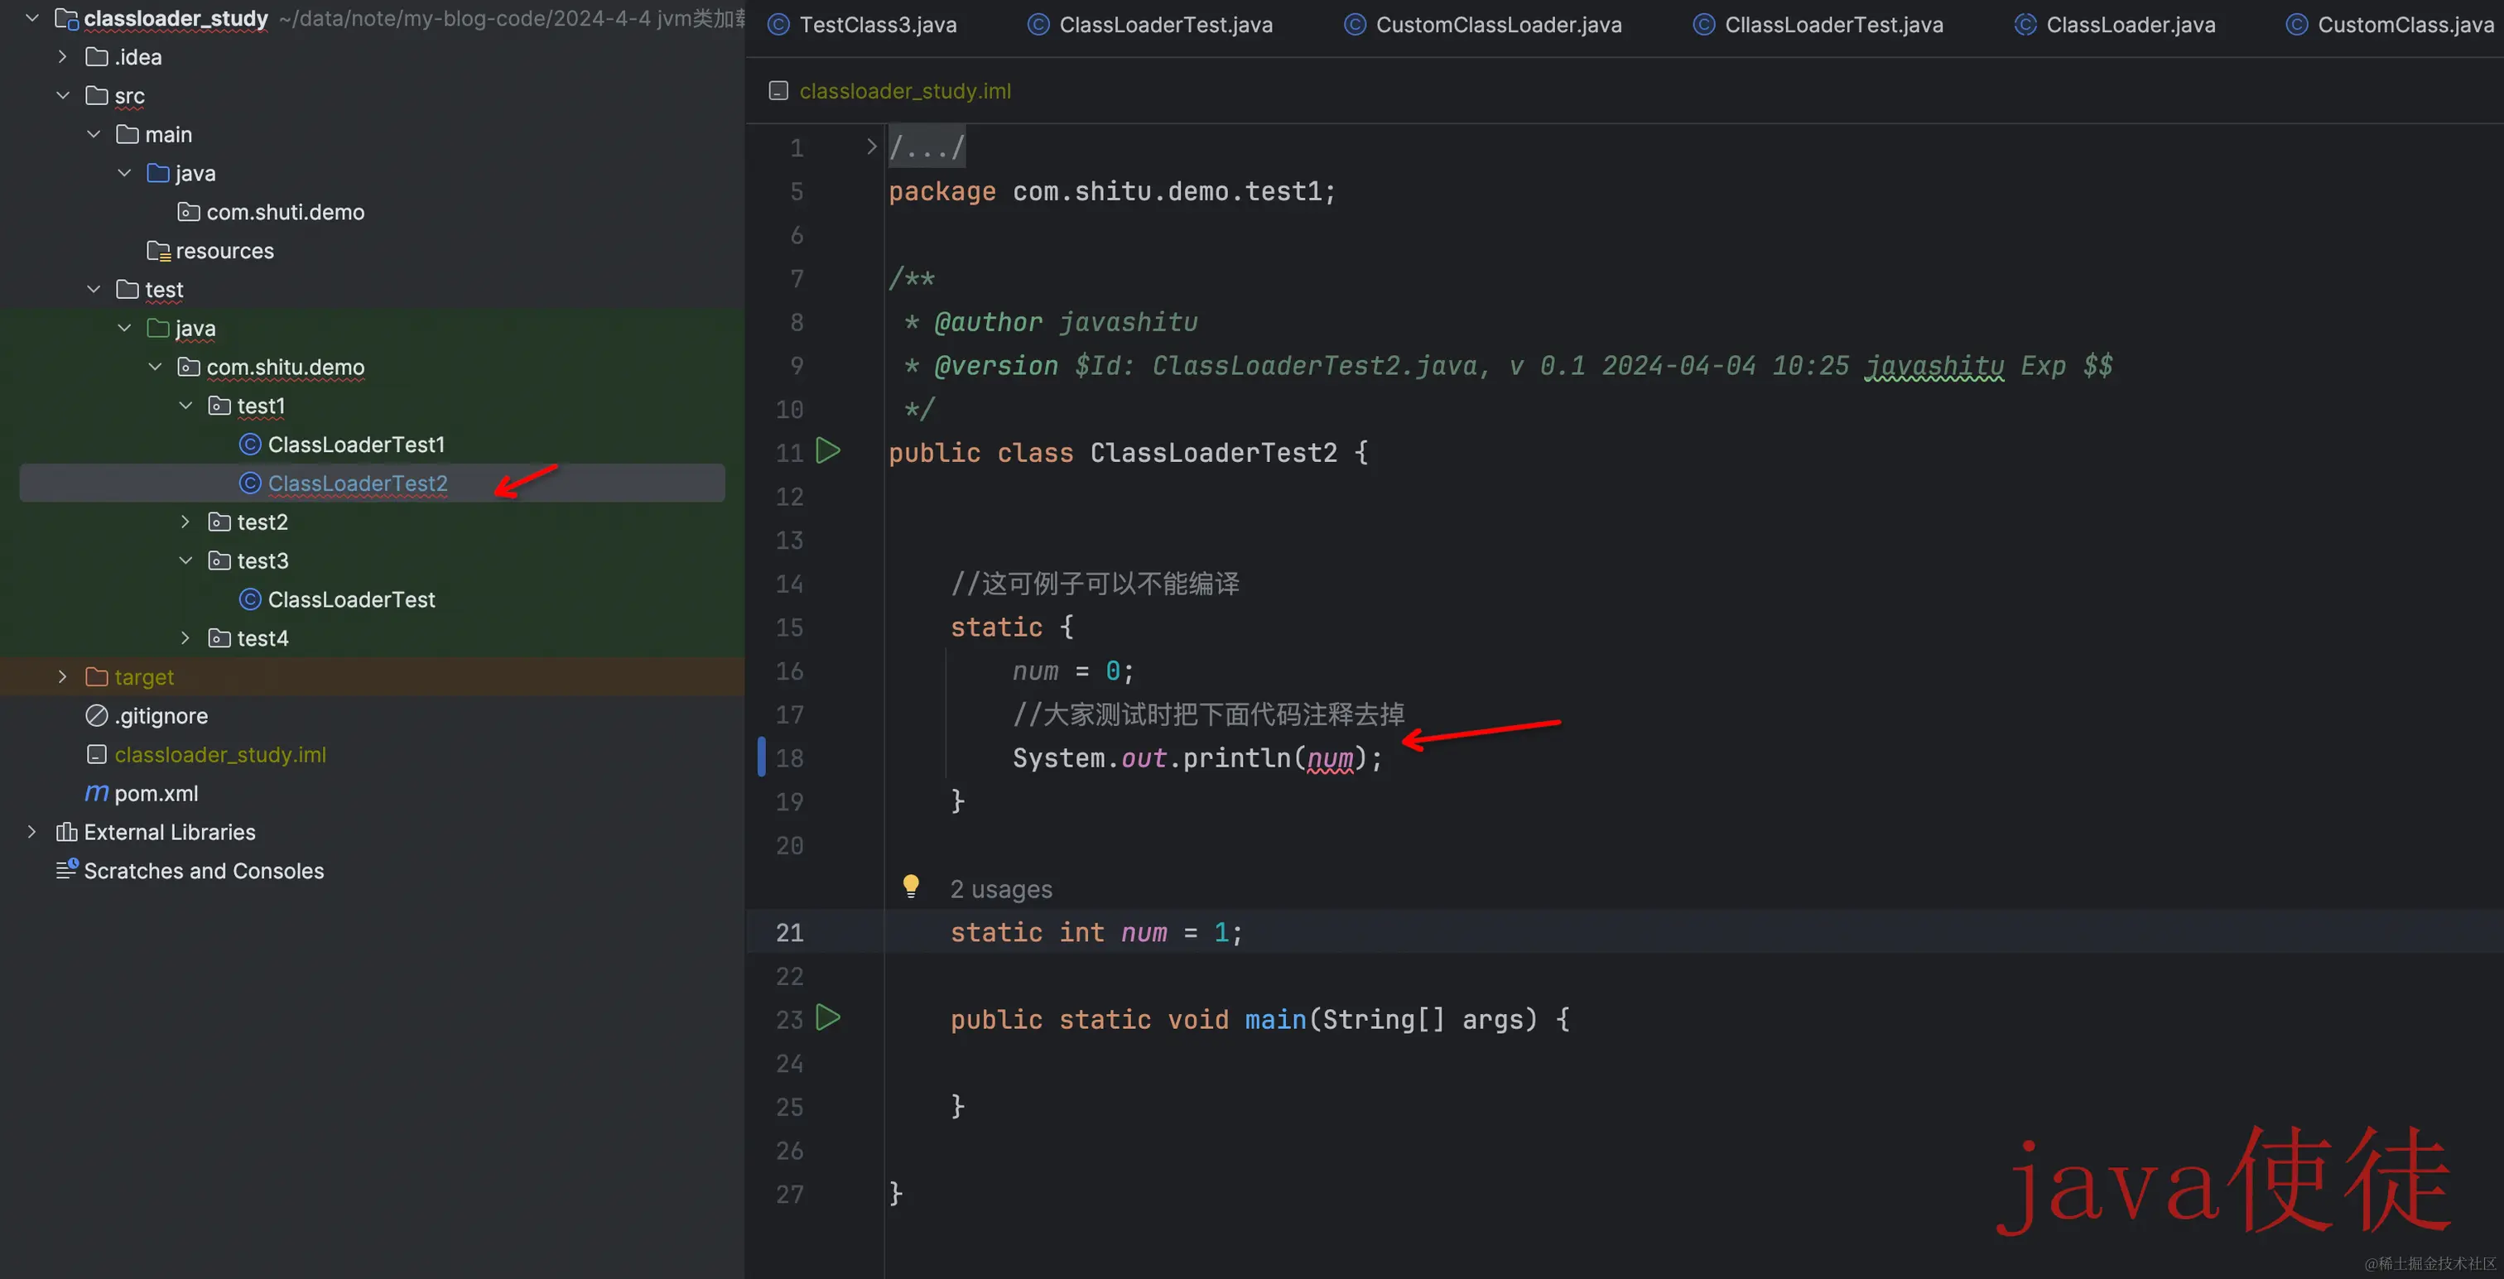The height and width of the screenshot is (1279, 2504).
Task: Click the .idea folder icon
Action: pyautogui.click(x=96, y=56)
